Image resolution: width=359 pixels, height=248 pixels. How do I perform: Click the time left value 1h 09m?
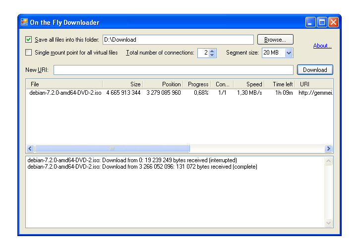point(284,93)
